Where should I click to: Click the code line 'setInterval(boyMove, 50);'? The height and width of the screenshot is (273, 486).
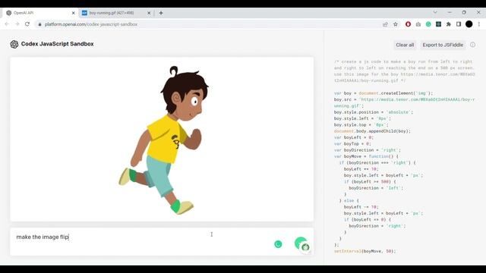[364, 251]
